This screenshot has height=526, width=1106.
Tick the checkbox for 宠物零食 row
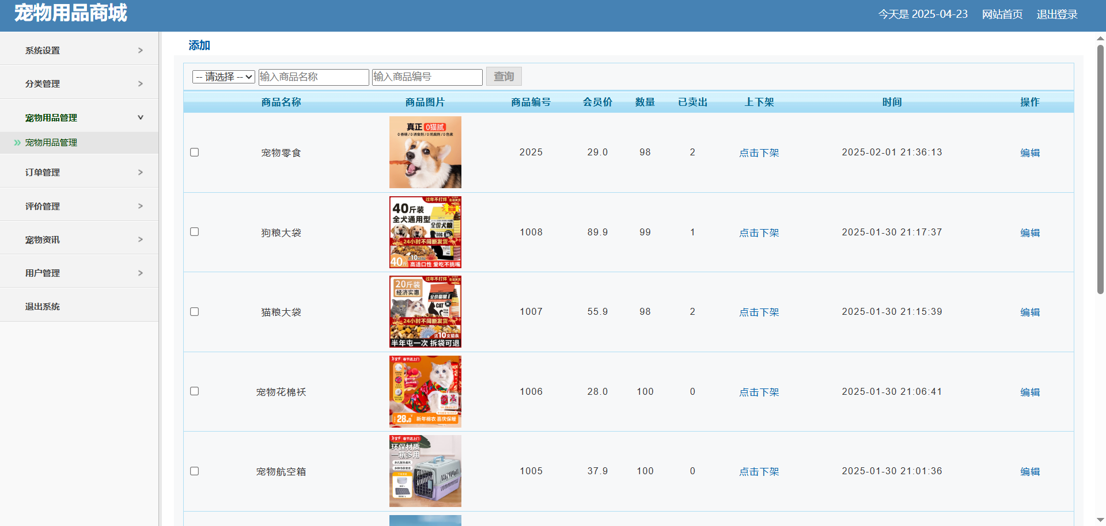coord(194,153)
